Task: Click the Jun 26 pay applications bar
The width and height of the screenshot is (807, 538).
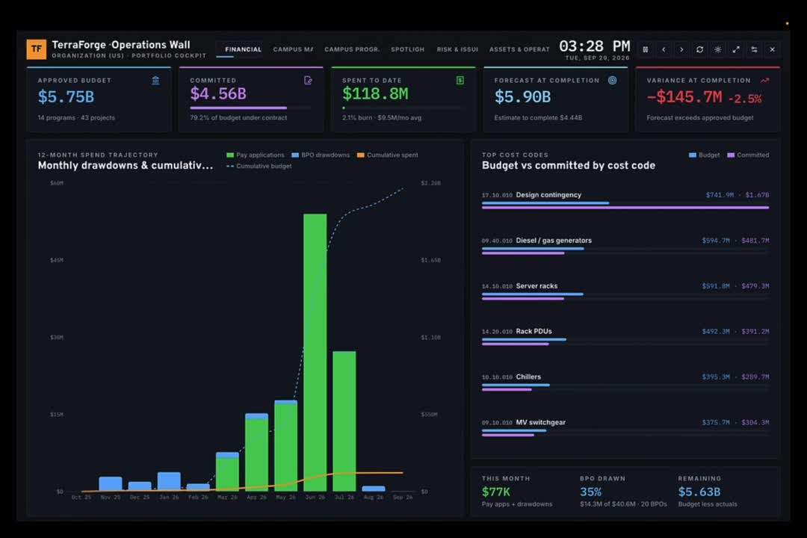Action: (315, 353)
